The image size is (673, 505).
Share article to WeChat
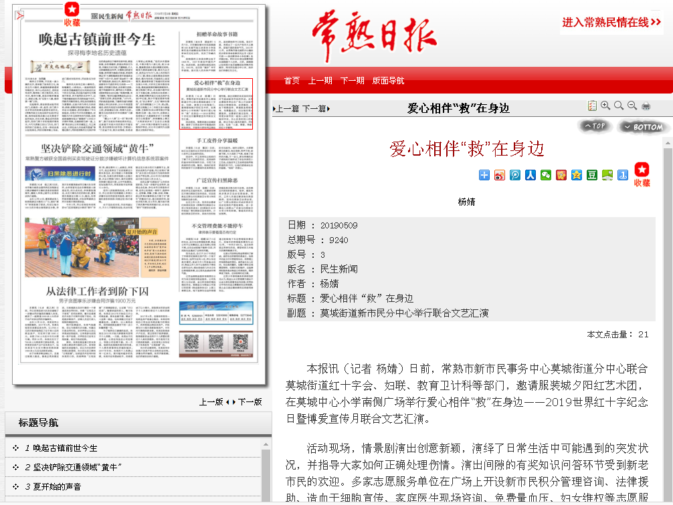pos(546,175)
